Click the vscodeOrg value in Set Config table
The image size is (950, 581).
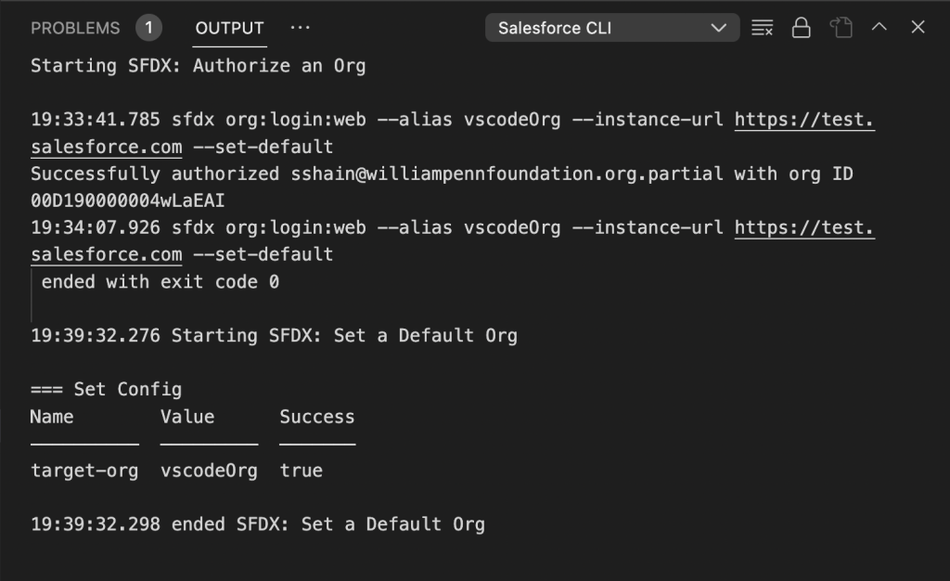point(209,471)
